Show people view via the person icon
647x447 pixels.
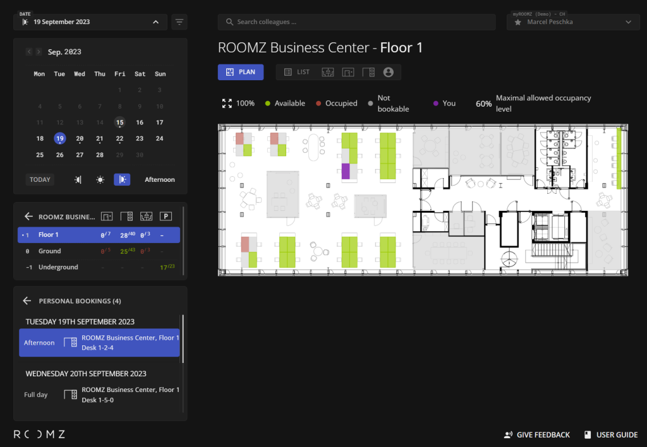coord(388,72)
